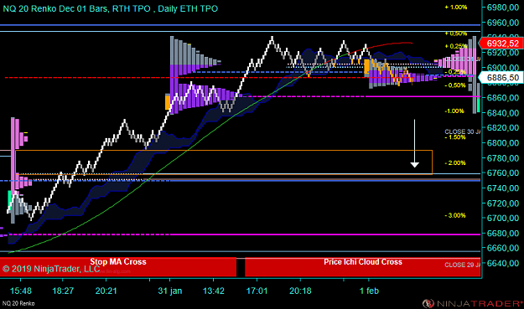Click the 6680,00 price axis label
Viewport: 524px width, 309px height.
click(x=503, y=233)
